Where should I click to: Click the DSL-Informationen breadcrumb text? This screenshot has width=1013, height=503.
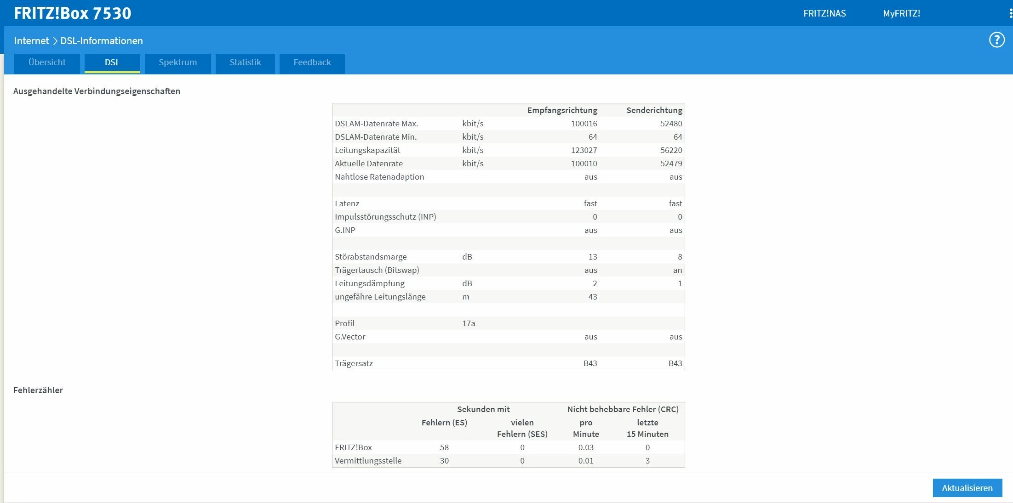[x=102, y=41]
